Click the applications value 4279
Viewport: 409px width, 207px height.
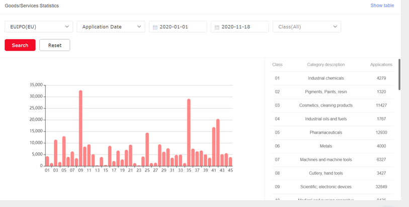(381, 78)
